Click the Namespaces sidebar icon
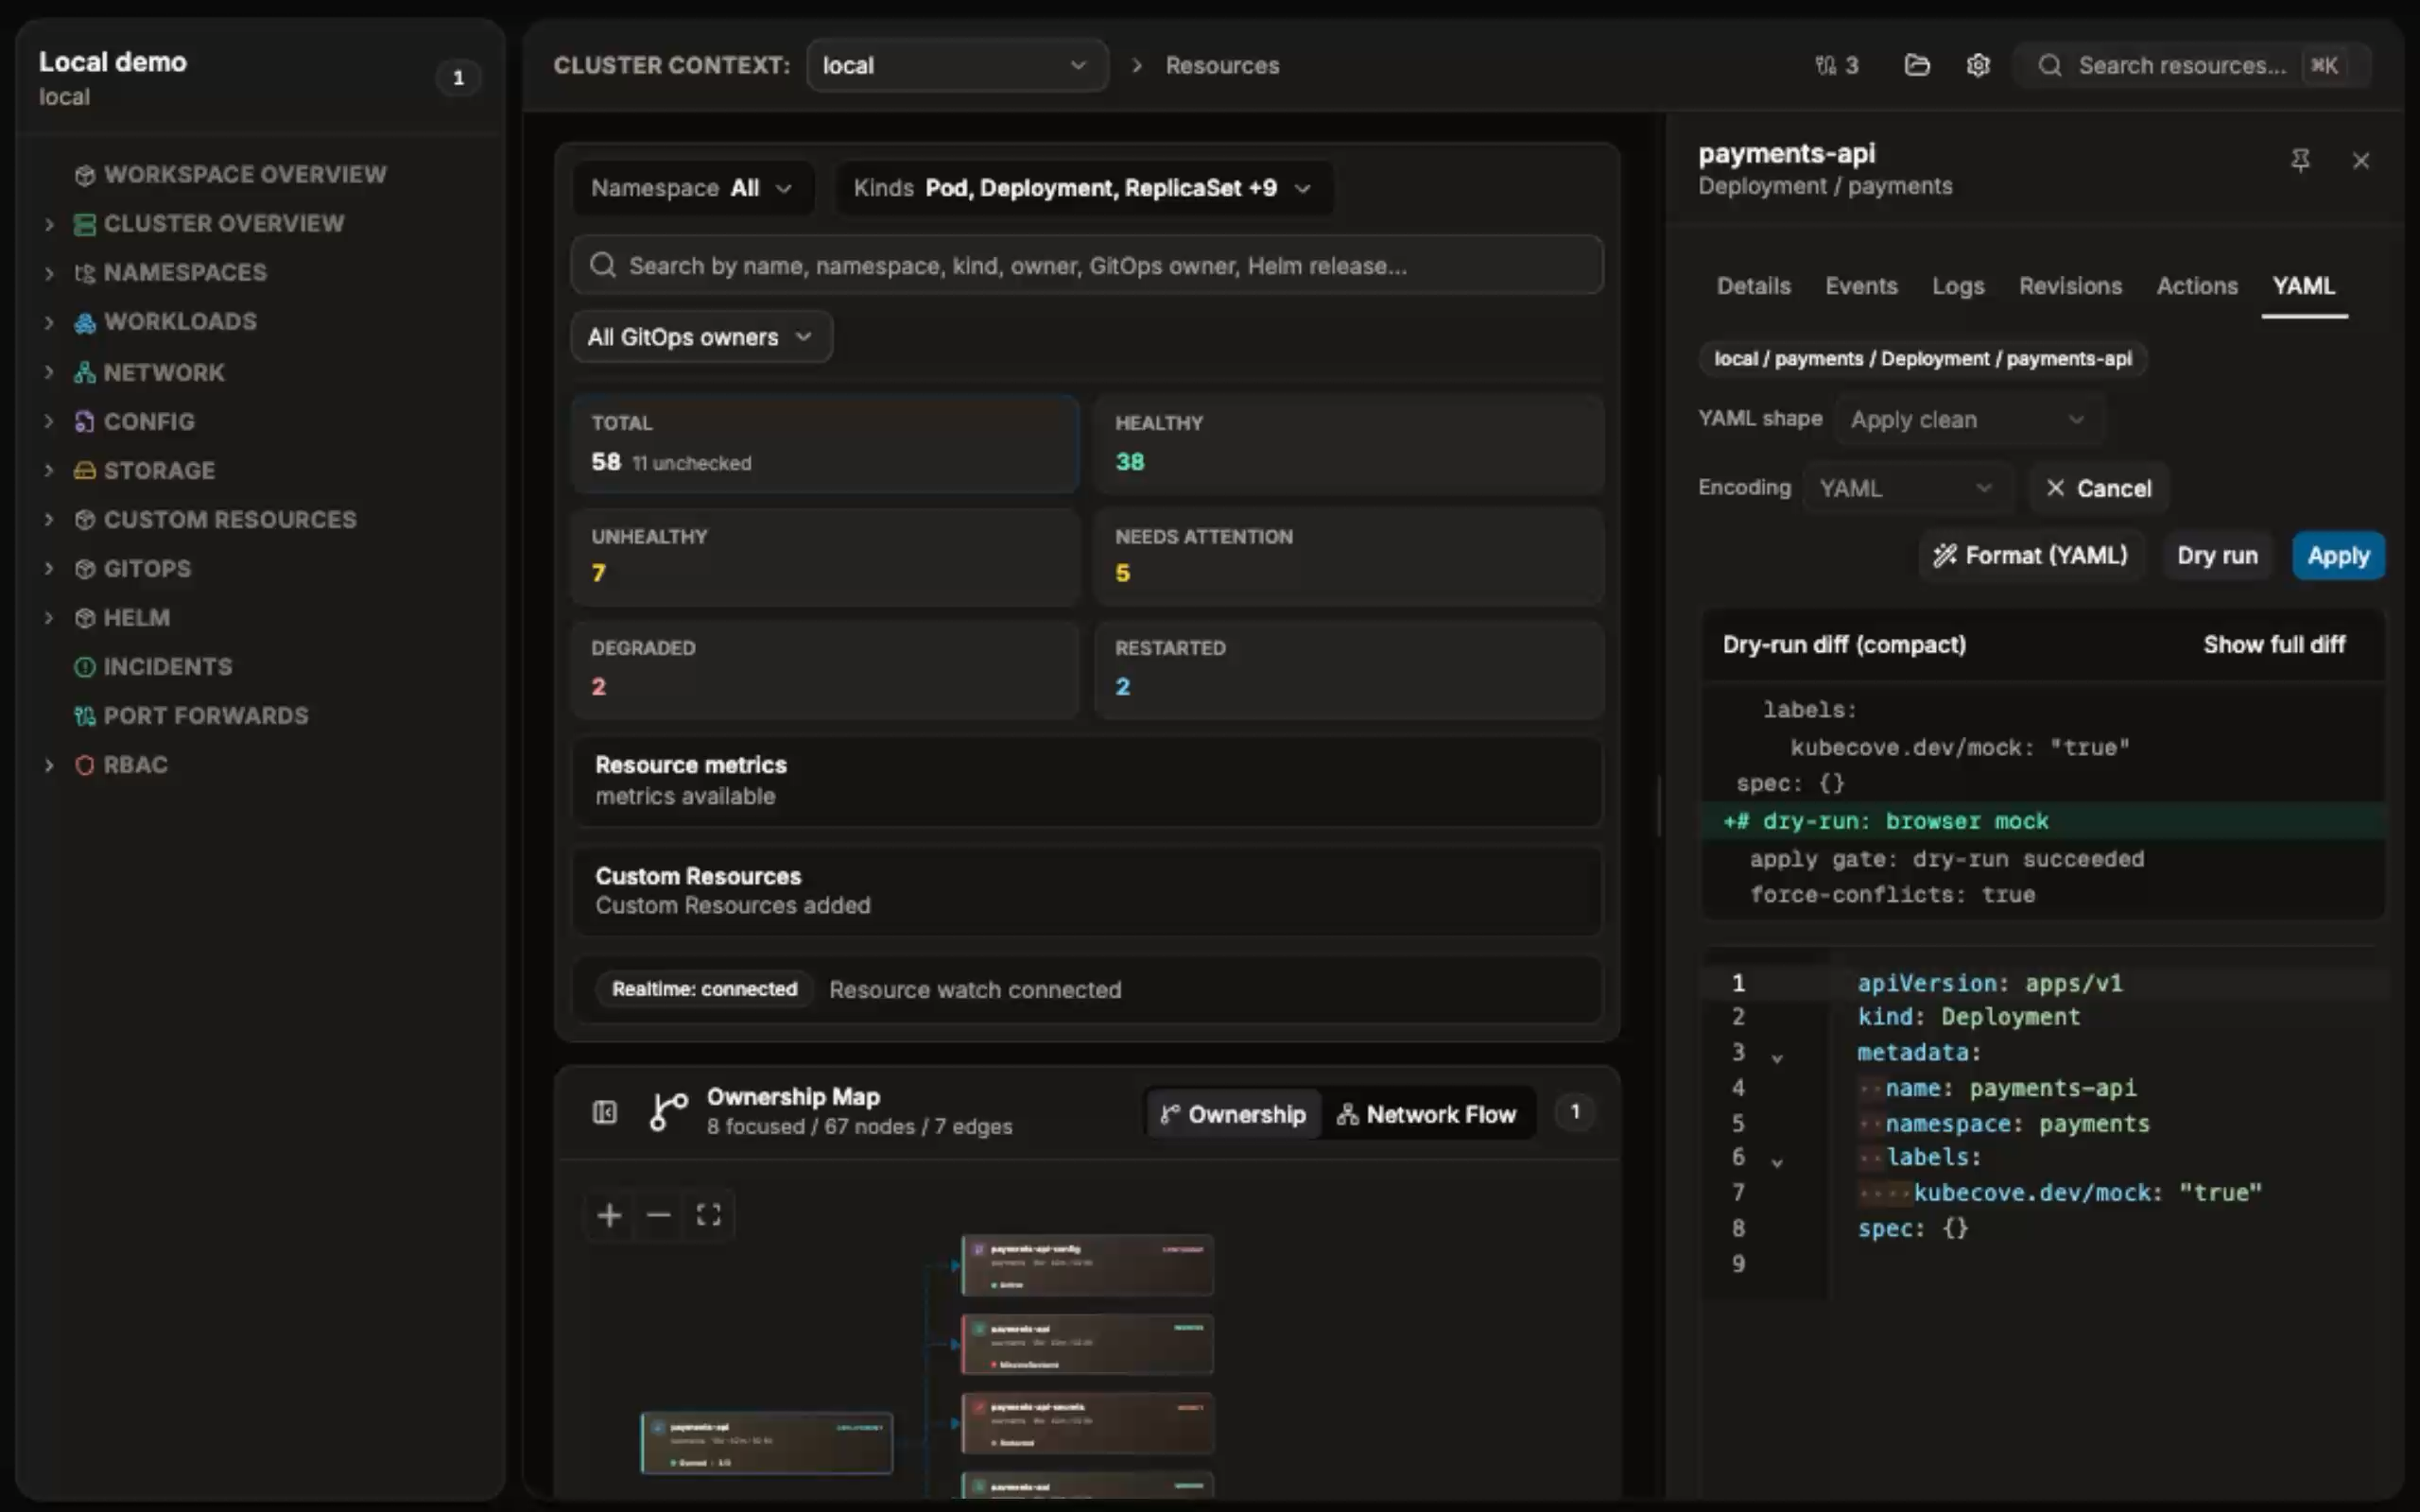Viewport: 2420px width, 1512px height. 85,273
